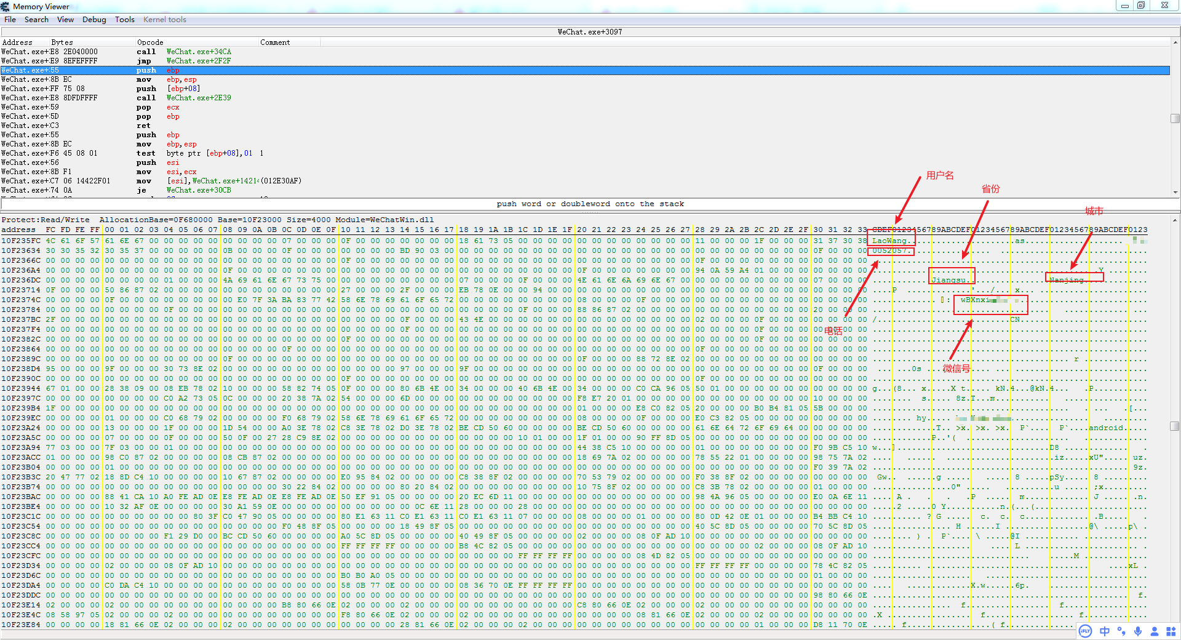Click hex row address 10F23E84
1181x640 pixels.
[x=21, y=625]
